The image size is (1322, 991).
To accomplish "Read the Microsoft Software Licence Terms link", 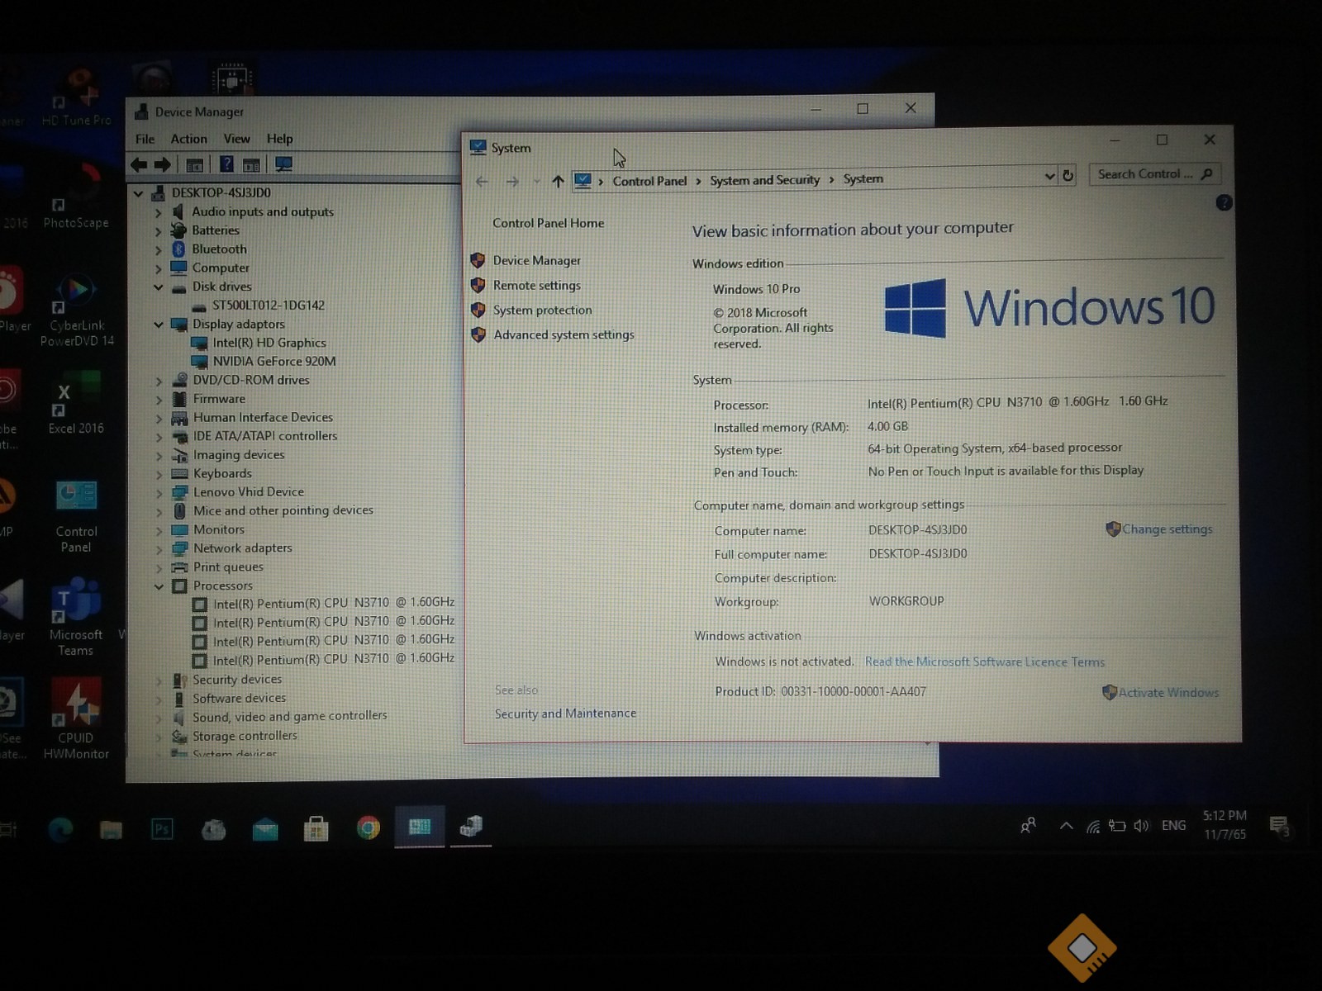I will tap(985, 661).
